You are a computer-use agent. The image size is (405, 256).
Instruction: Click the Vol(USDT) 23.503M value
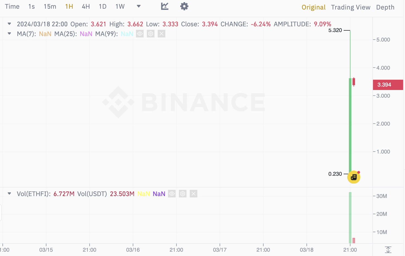pos(122,194)
